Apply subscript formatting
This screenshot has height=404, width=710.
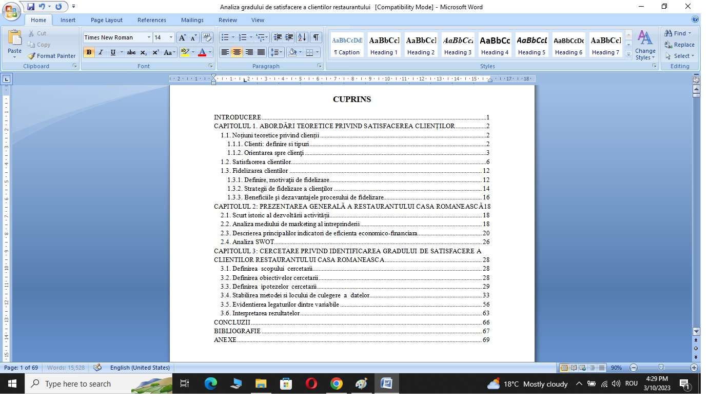click(144, 52)
